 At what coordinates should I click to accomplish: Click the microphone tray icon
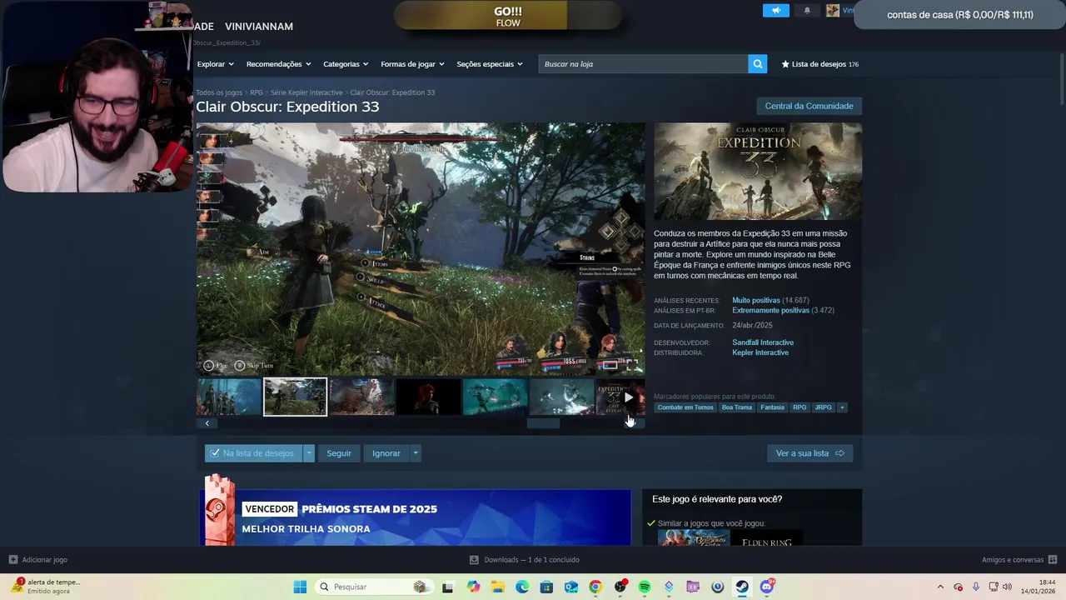pyautogui.click(x=976, y=587)
